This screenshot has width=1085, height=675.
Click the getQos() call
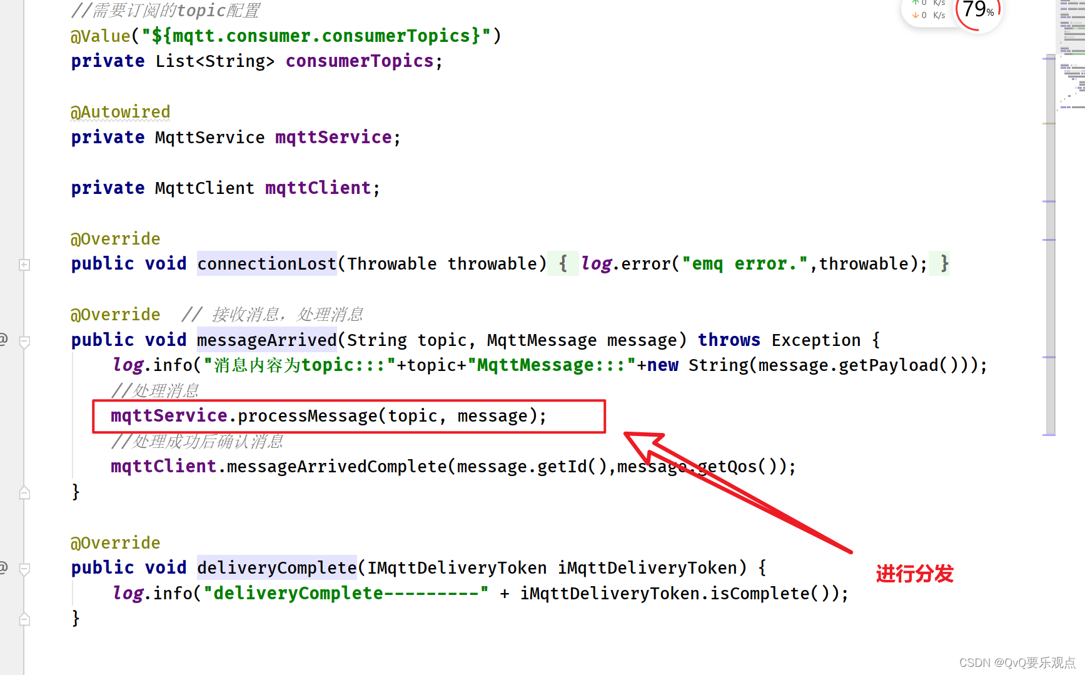[x=737, y=467]
